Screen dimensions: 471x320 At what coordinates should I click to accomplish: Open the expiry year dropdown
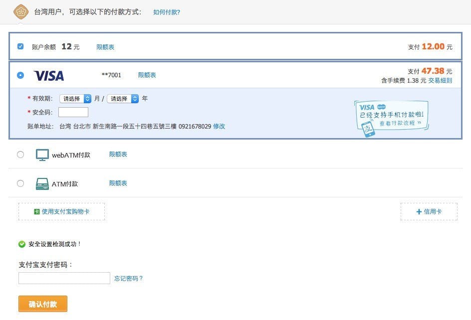(123, 99)
